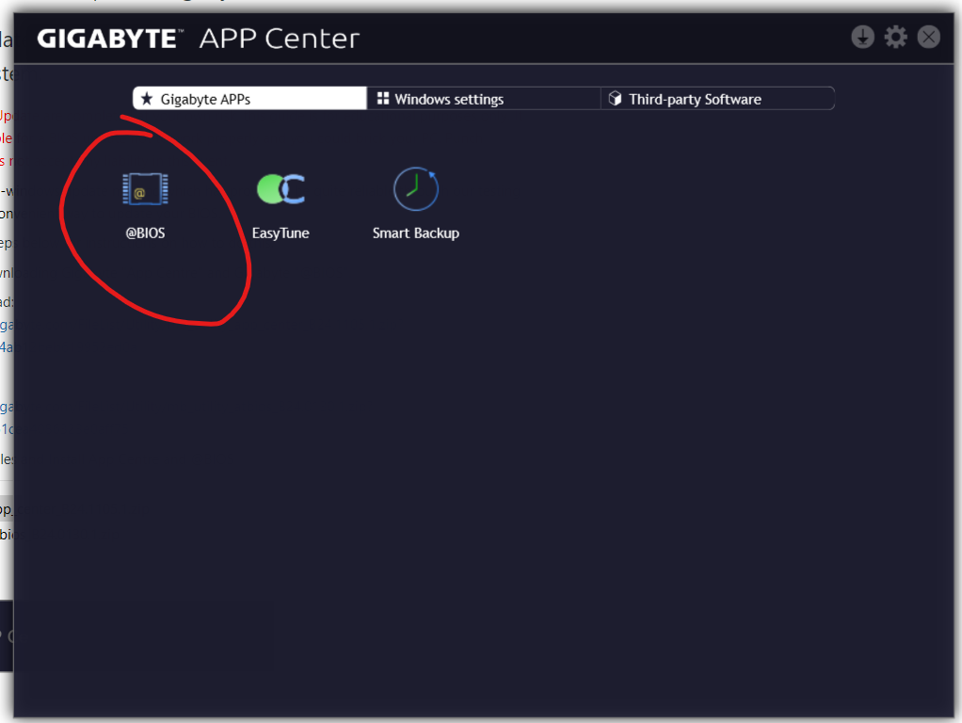Open APP Center settings gear
This screenshot has width=962, height=723.
click(896, 37)
